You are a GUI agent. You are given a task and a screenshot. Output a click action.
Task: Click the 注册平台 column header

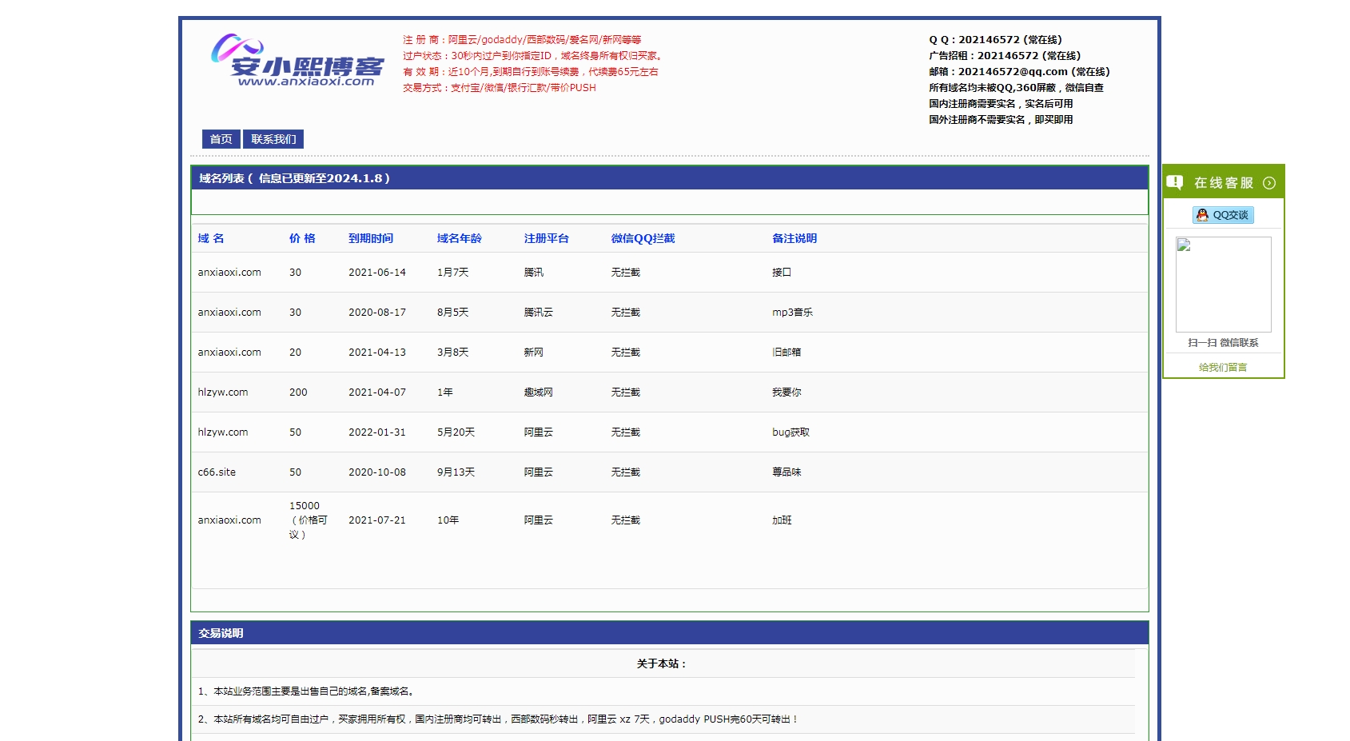(x=547, y=238)
